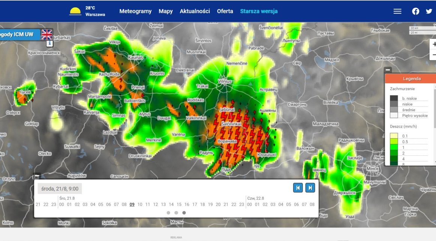Screen dimensions: 436x241
Task: Select hour 12 on Śro 21.8 timeline
Action: pos(156,204)
